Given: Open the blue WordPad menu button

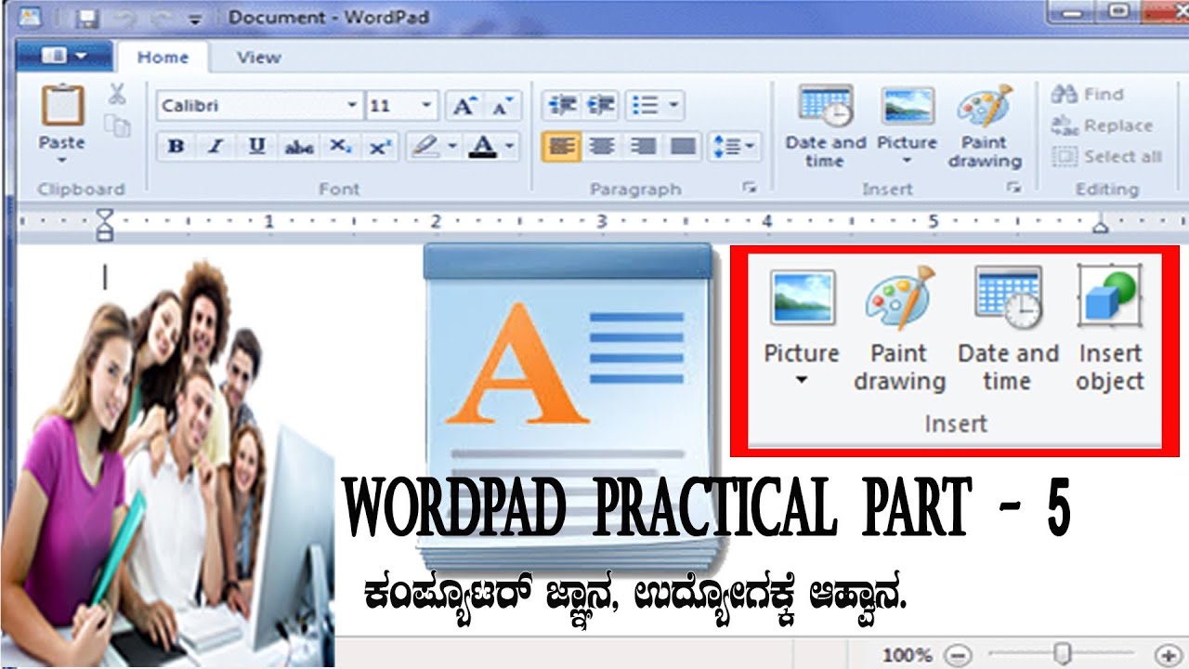Looking at the screenshot, I should pos(63,57).
